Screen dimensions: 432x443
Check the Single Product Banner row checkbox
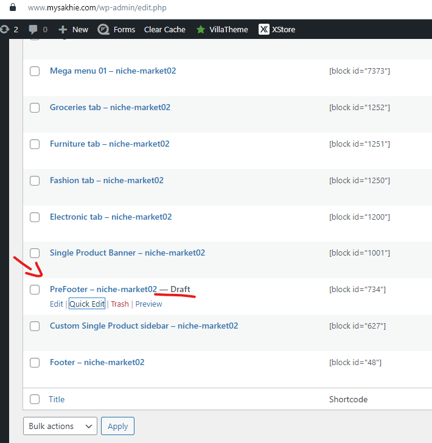tap(35, 253)
